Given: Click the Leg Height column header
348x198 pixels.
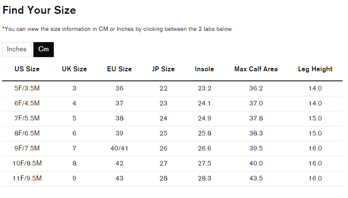Looking at the screenshot, I should pos(315,69).
